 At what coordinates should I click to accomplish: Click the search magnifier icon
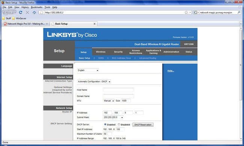(239, 12)
